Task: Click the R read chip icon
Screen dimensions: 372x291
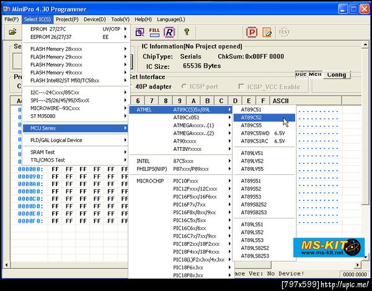Action: click(169, 32)
